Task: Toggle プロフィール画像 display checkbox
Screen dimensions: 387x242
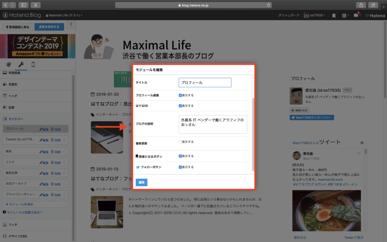Action: click(x=180, y=95)
